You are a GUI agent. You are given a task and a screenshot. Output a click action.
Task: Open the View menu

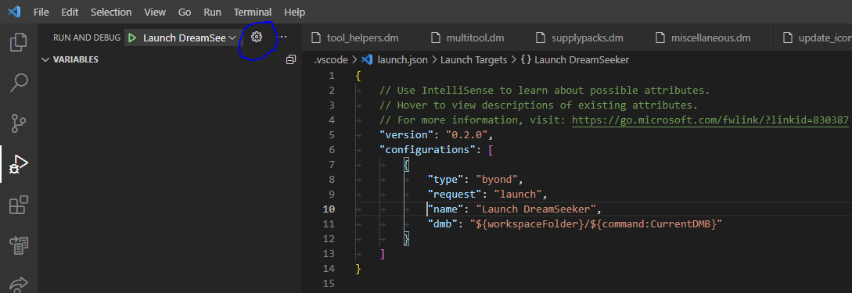[155, 12]
